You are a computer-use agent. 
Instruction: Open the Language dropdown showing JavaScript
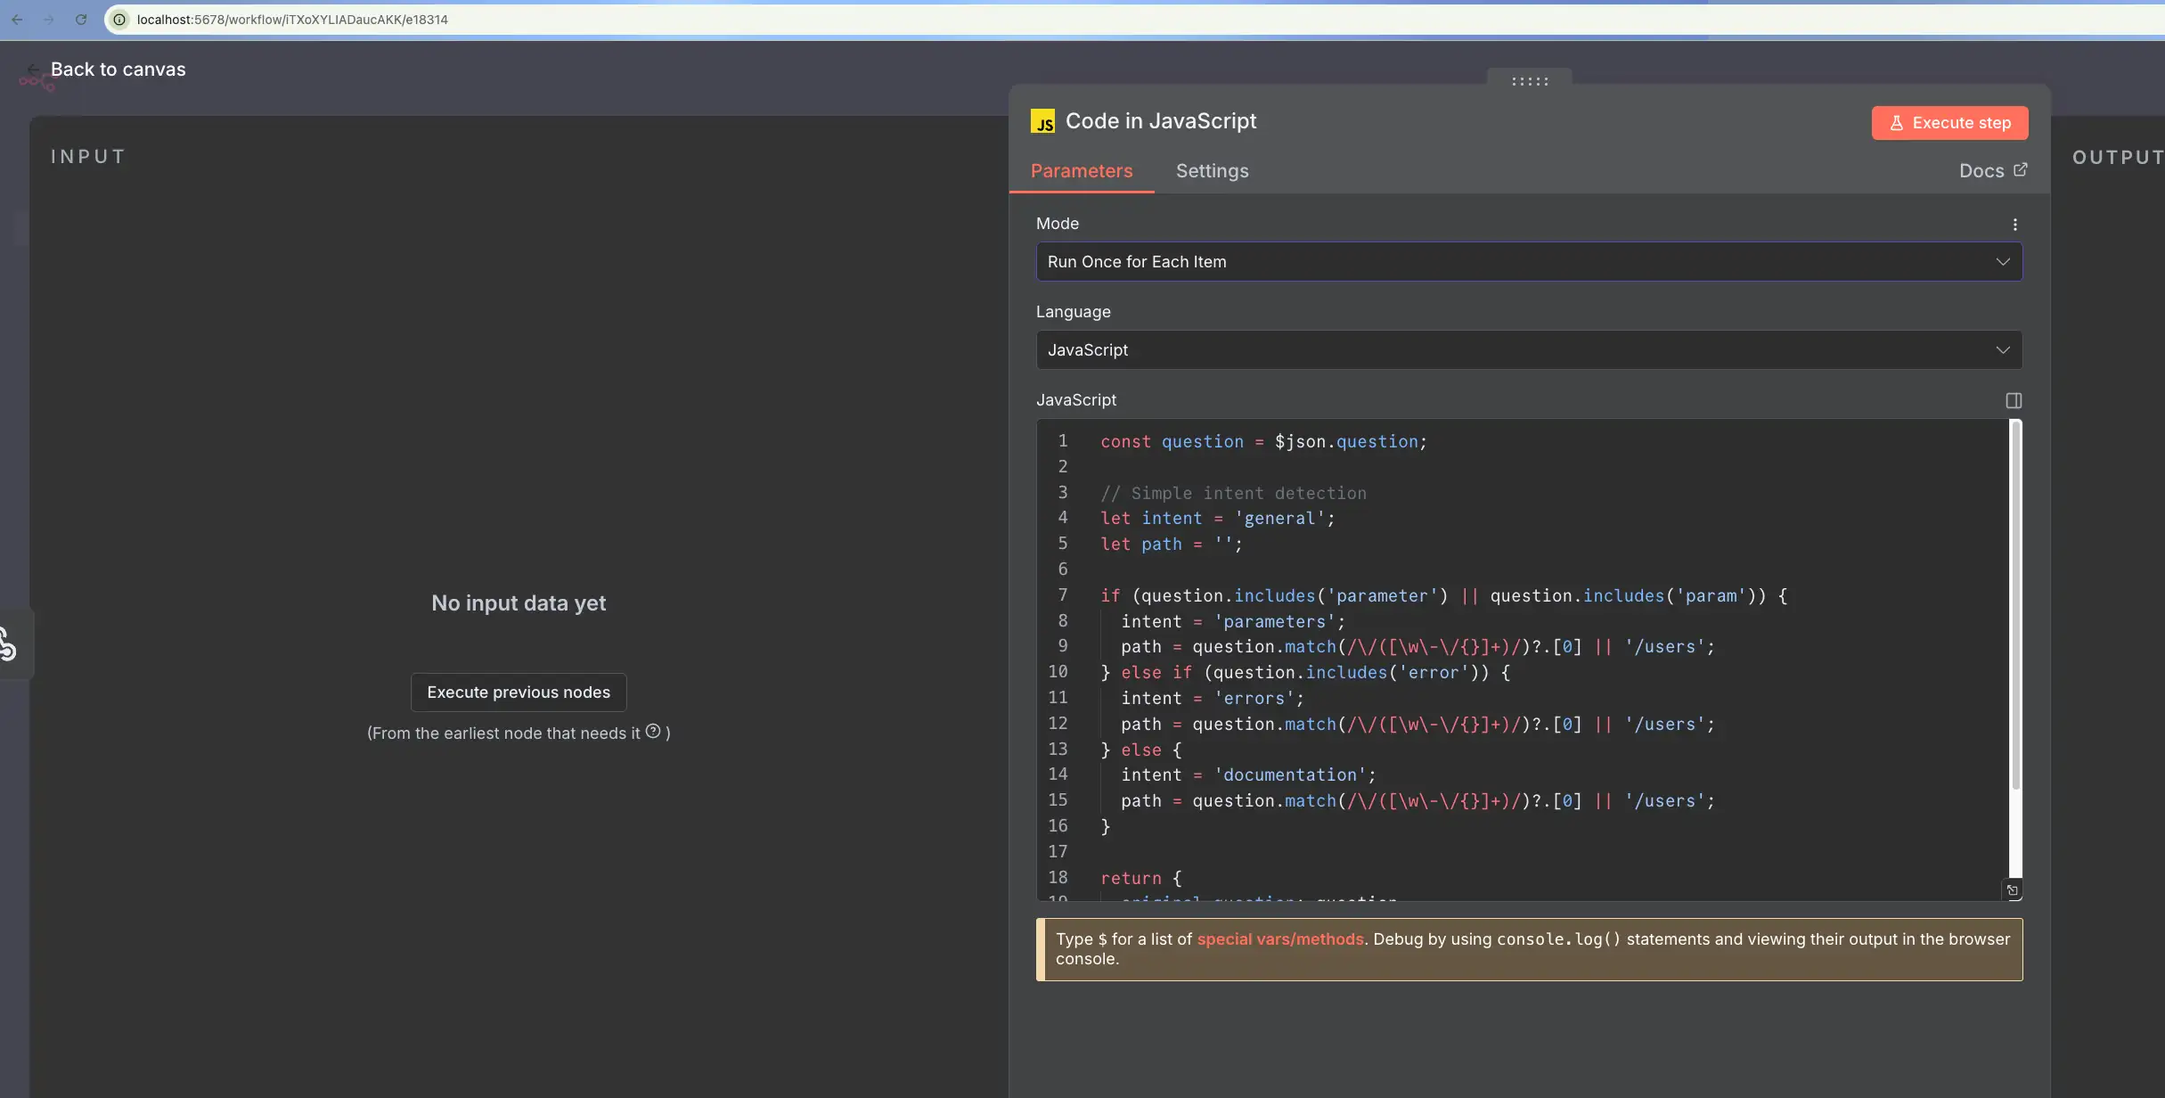point(1527,349)
